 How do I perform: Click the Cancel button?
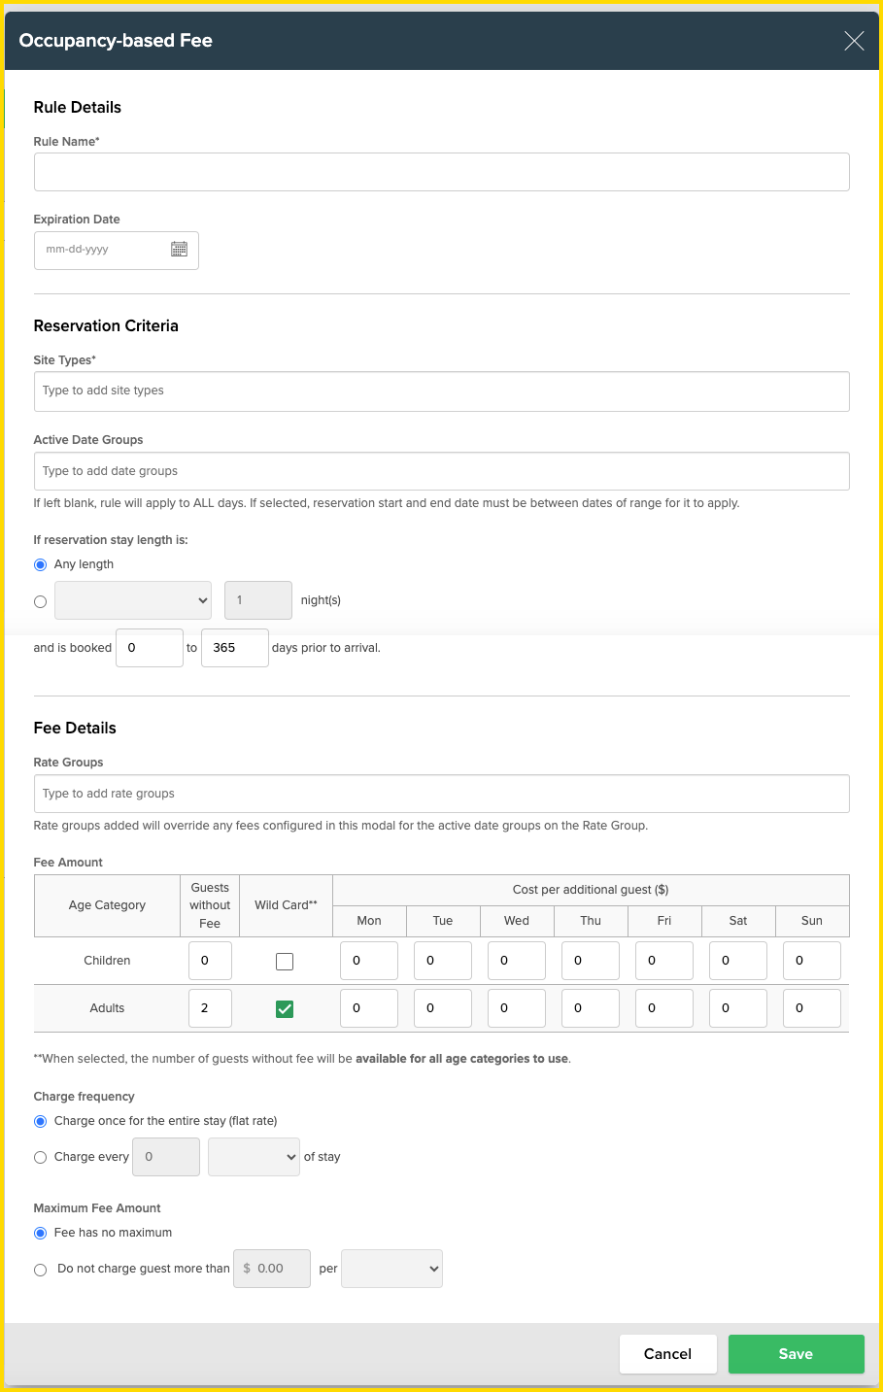pyautogui.click(x=667, y=1353)
